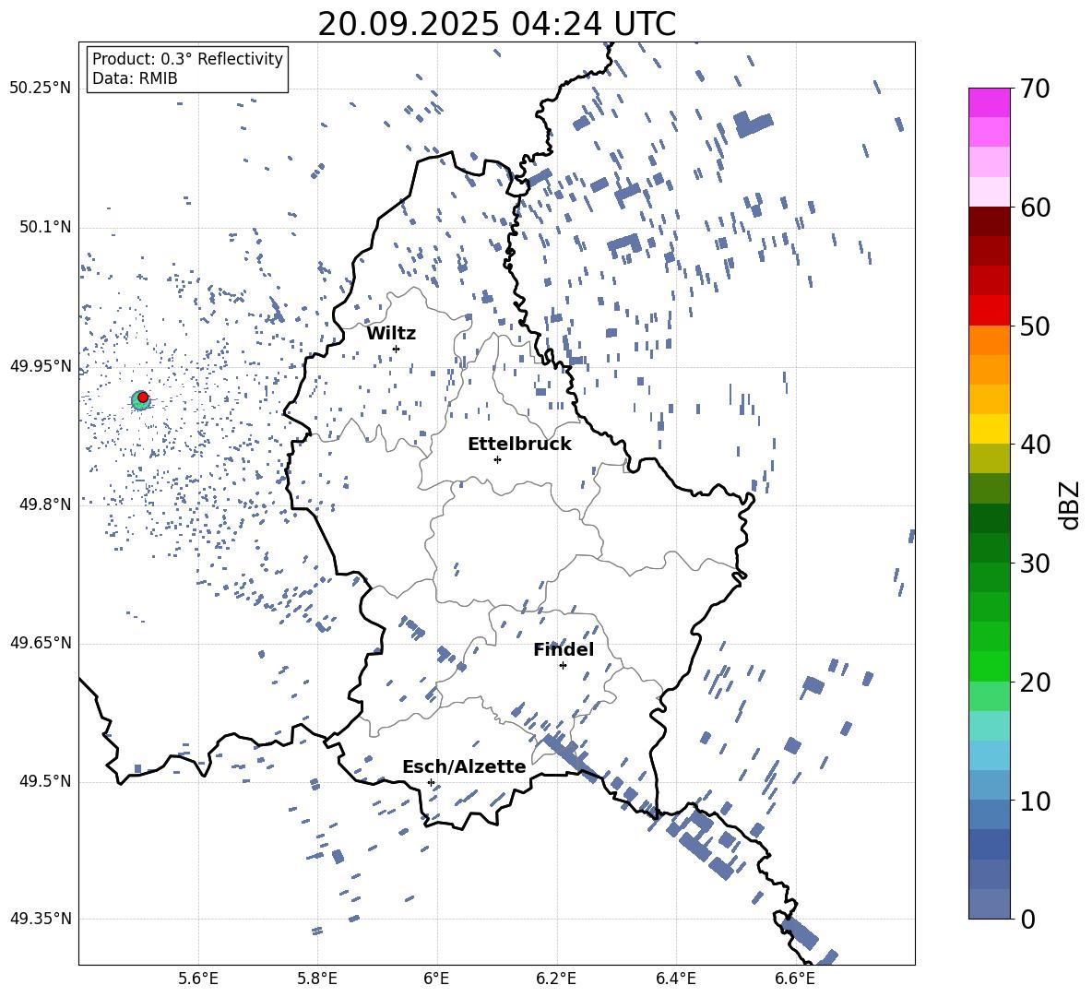Click the cross marker below Wiltz

click(397, 349)
